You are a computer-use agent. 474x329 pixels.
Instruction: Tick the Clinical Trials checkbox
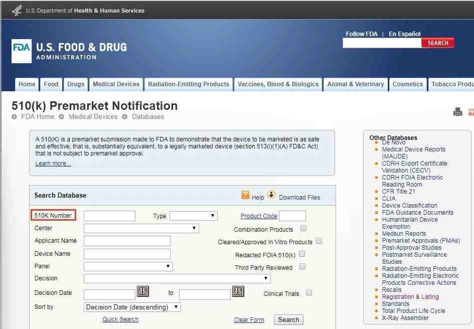(309, 293)
